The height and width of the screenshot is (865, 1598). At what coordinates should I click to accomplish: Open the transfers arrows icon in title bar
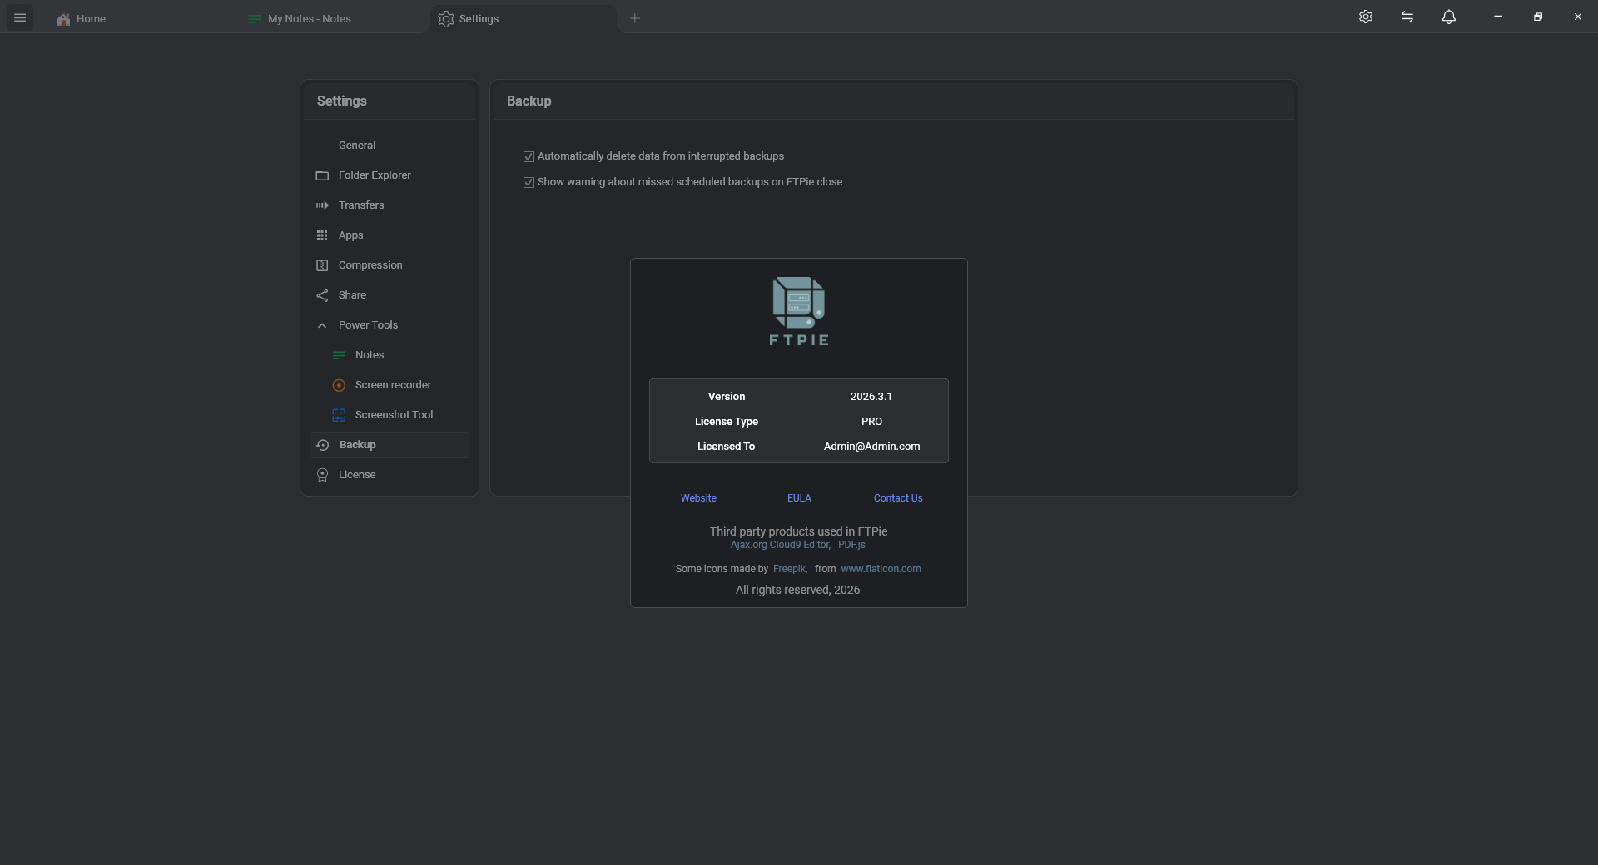coord(1407,17)
